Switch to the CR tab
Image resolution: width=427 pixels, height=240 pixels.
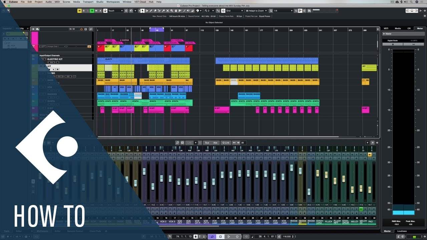409,28
